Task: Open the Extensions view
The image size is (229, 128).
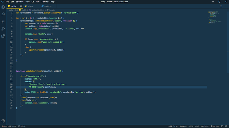Action: tap(3, 36)
